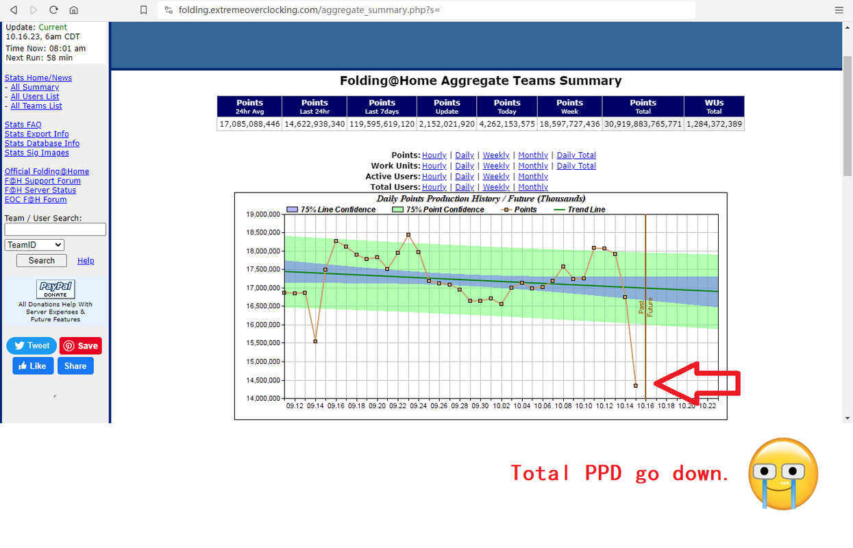Open Points Hourly chart link
The image size is (853, 548).
click(434, 155)
